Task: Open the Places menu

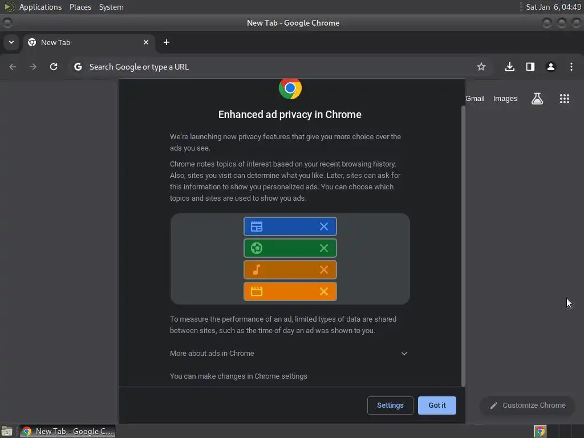Action: point(80,7)
